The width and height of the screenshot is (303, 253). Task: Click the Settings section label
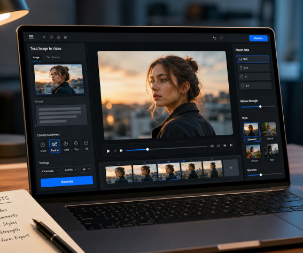pyautogui.click(x=44, y=163)
